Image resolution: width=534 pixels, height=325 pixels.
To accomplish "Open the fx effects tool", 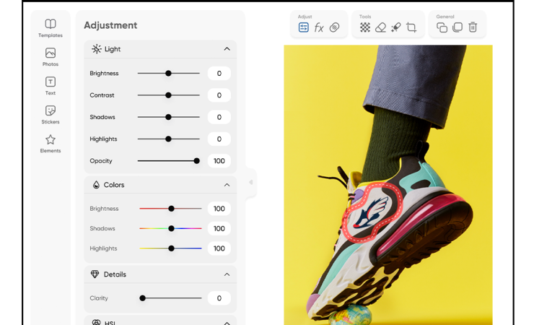I will click(x=319, y=27).
